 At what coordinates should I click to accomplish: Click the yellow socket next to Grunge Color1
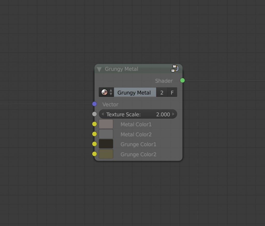coord(94,144)
